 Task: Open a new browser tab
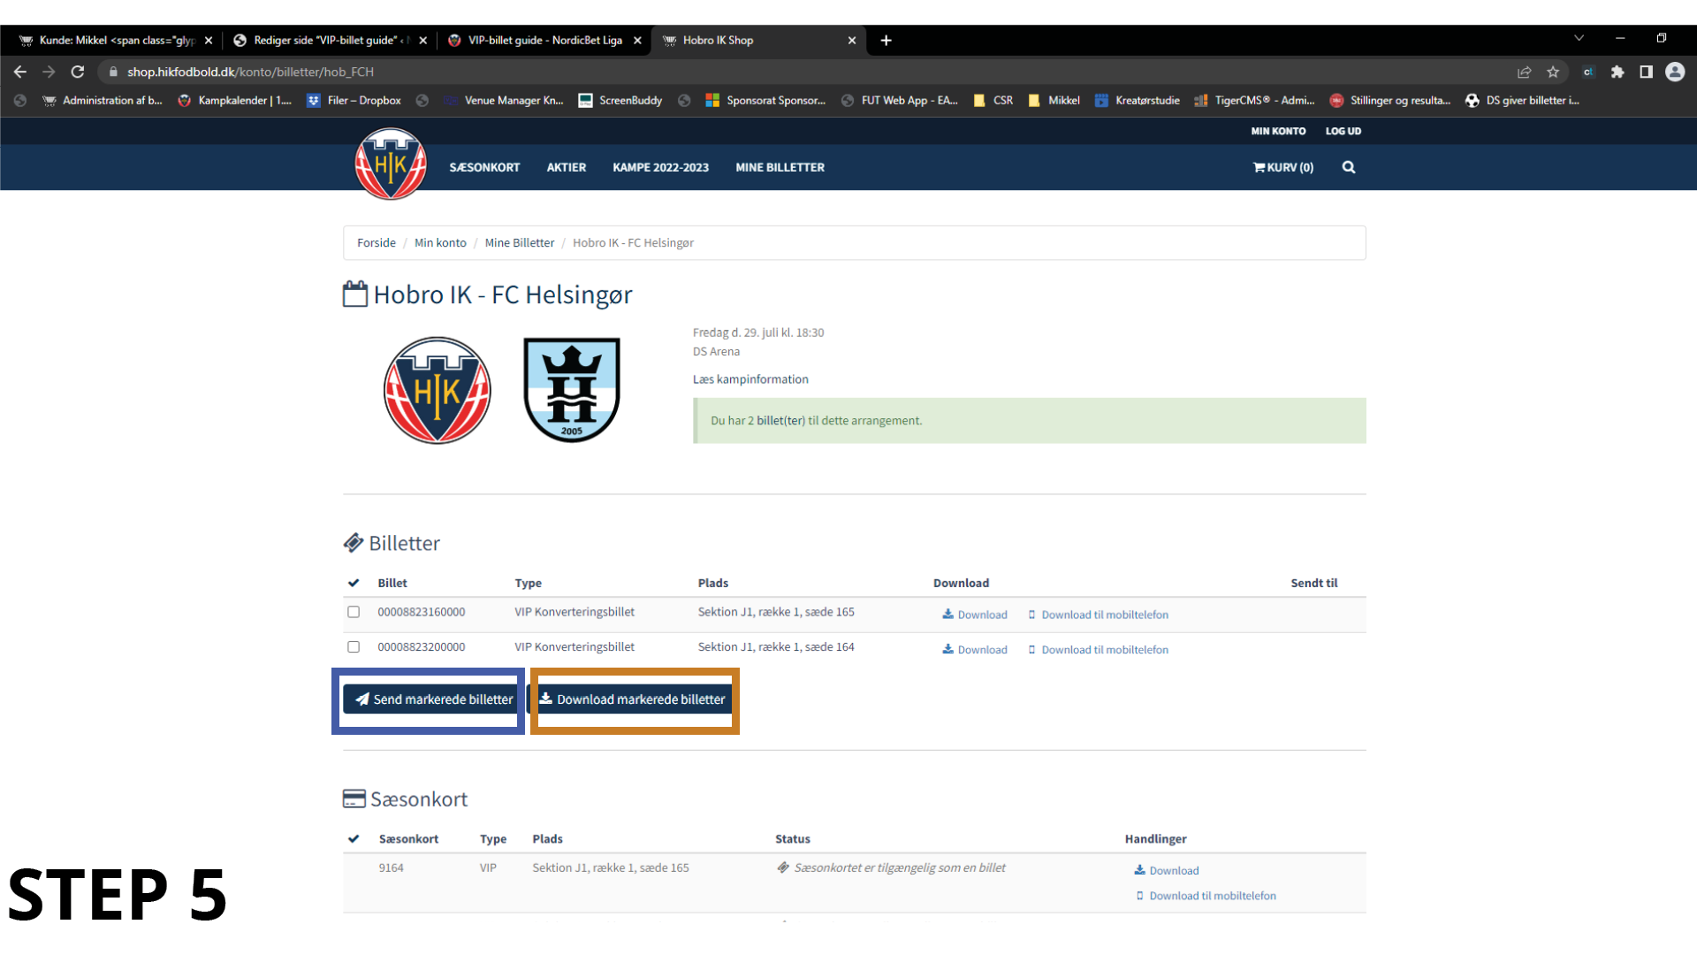(886, 40)
